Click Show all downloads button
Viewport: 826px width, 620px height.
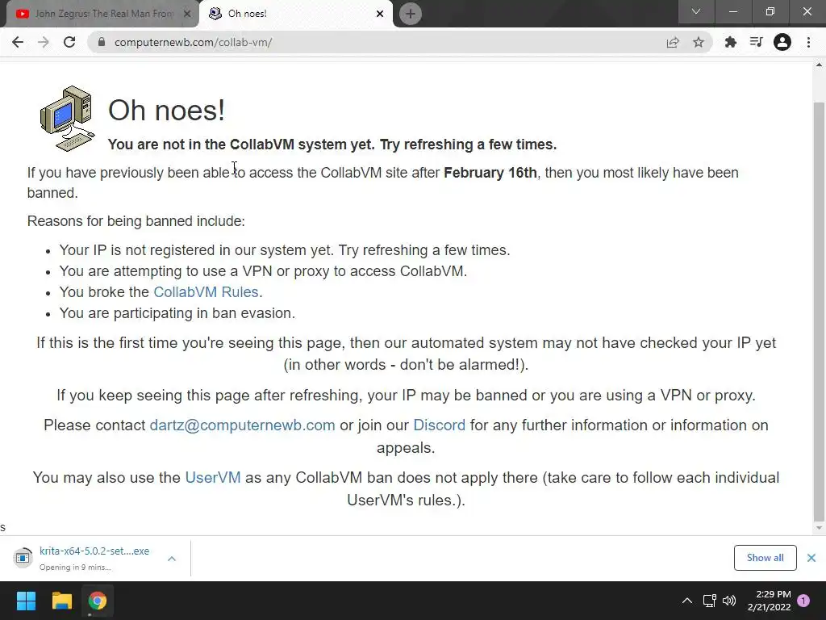[765, 558]
